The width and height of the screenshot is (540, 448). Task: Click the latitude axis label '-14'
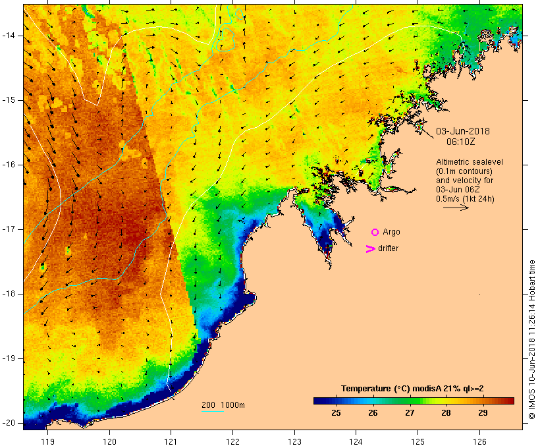pos(8,36)
